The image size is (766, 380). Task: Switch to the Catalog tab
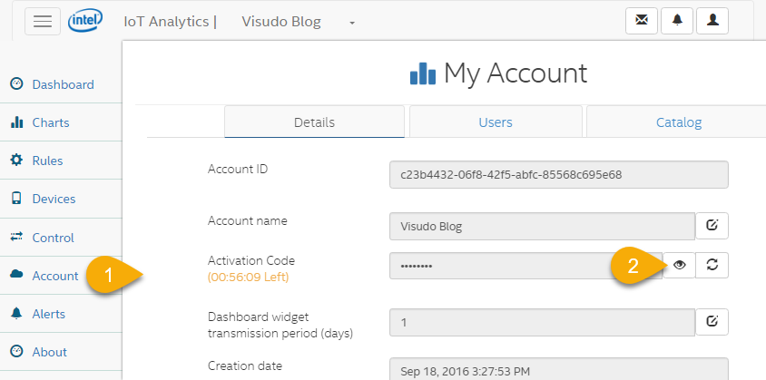[679, 122]
